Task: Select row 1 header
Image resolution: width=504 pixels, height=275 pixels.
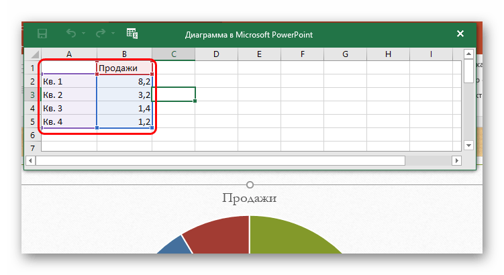Action: pyautogui.click(x=33, y=68)
